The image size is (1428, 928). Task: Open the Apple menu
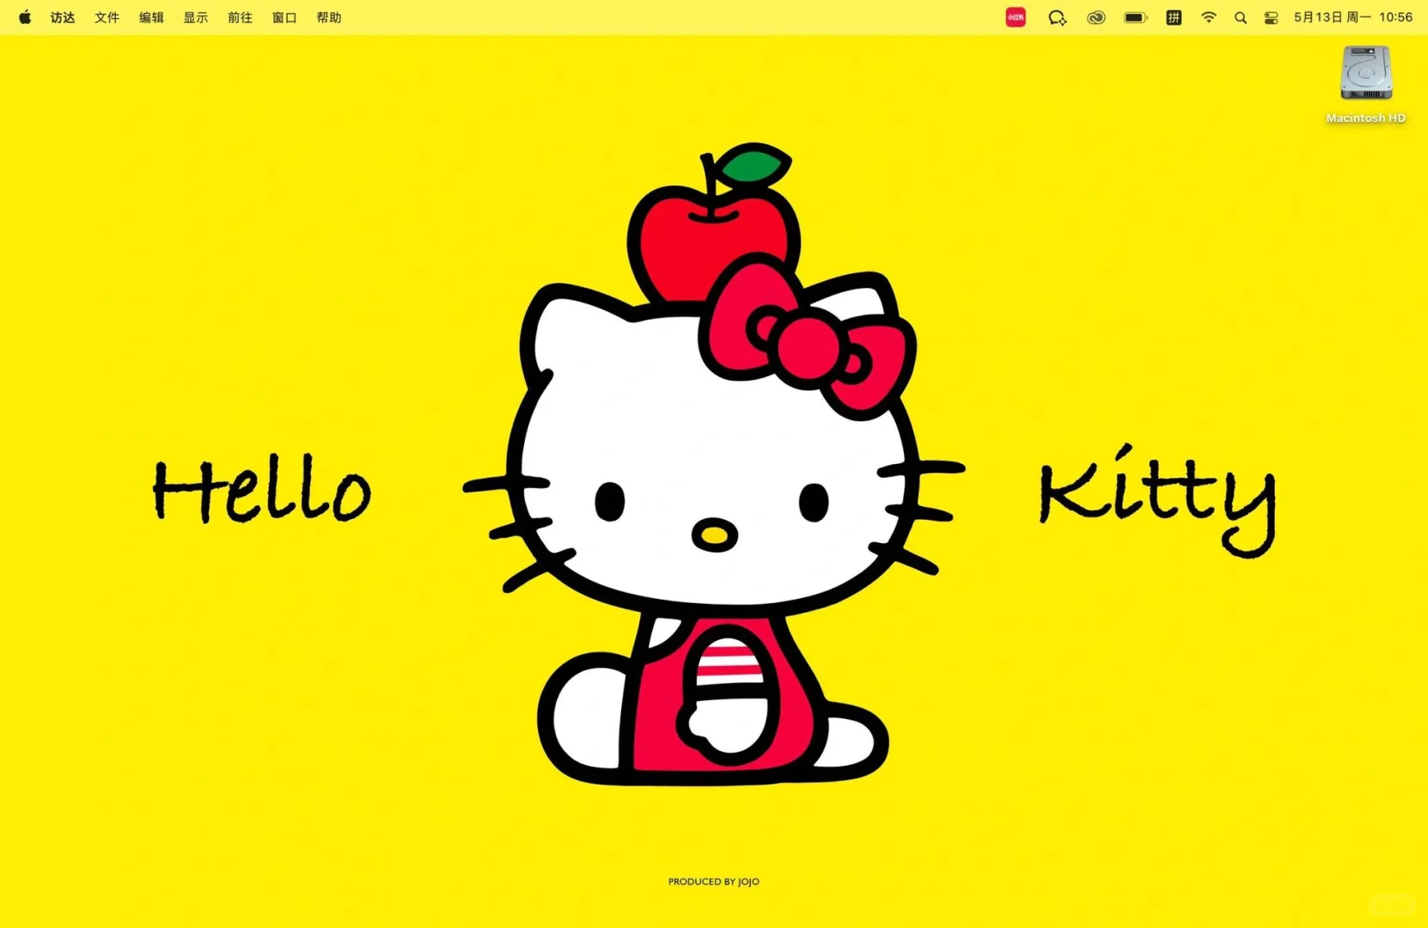click(x=25, y=17)
